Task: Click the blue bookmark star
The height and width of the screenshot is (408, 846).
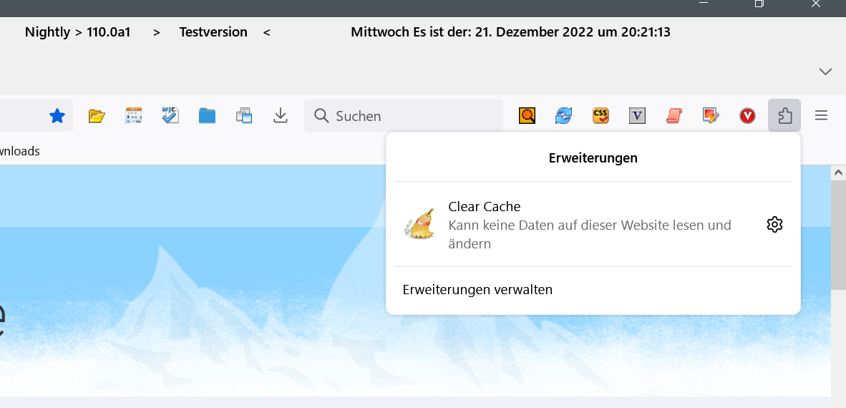Action: 57,115
